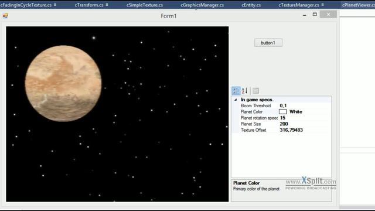Screen dimensions: 375x211
Task: Open the cFadingInCycleTexture.cs tab
Action: pyautogui.click(x=26, y=5)
